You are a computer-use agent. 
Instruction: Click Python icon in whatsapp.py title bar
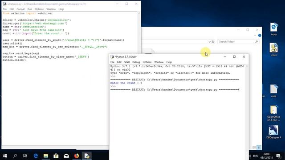coord(5,4)
